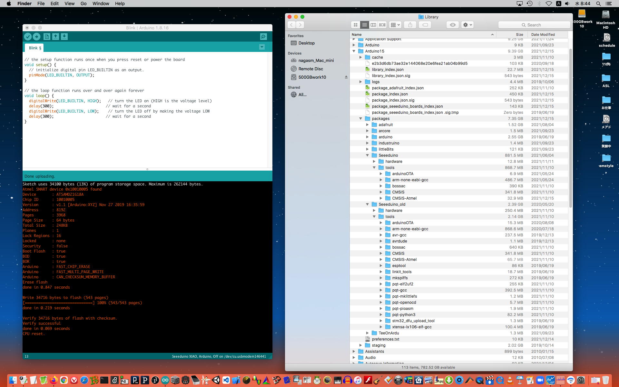Screen dimensions: 619x387
Task: Click the Finder file list scrollbar
Action: [x=570, y=129]
